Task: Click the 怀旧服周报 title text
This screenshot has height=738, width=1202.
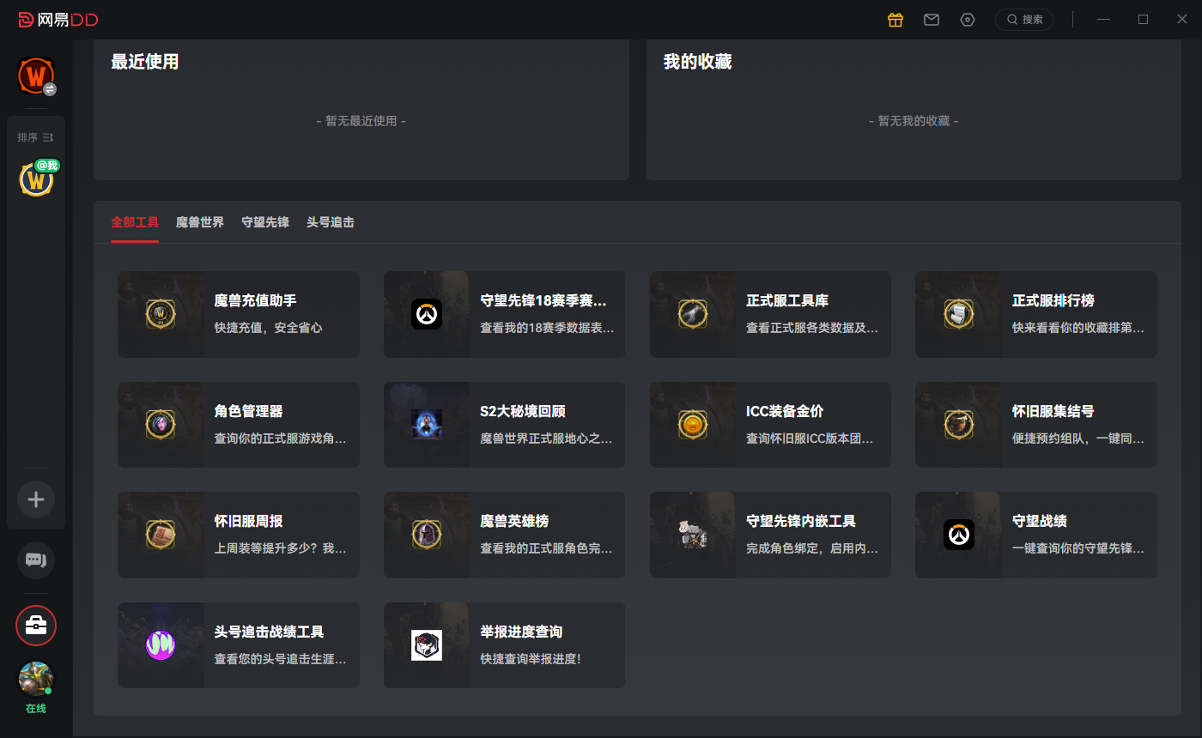Action: (x=248, y=521)
